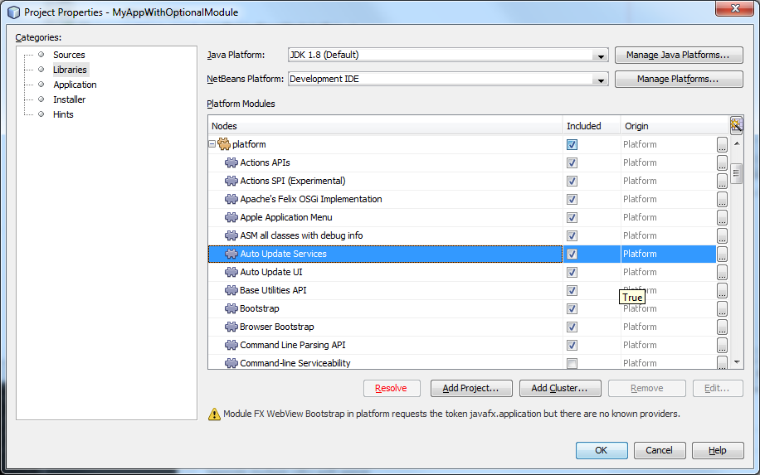The image size is (760, 475).
Task: Confirm changes with the OK button
Action: coord(602,450)
